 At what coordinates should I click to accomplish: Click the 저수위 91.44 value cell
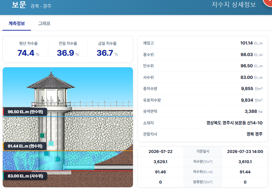tap(245, 172)
